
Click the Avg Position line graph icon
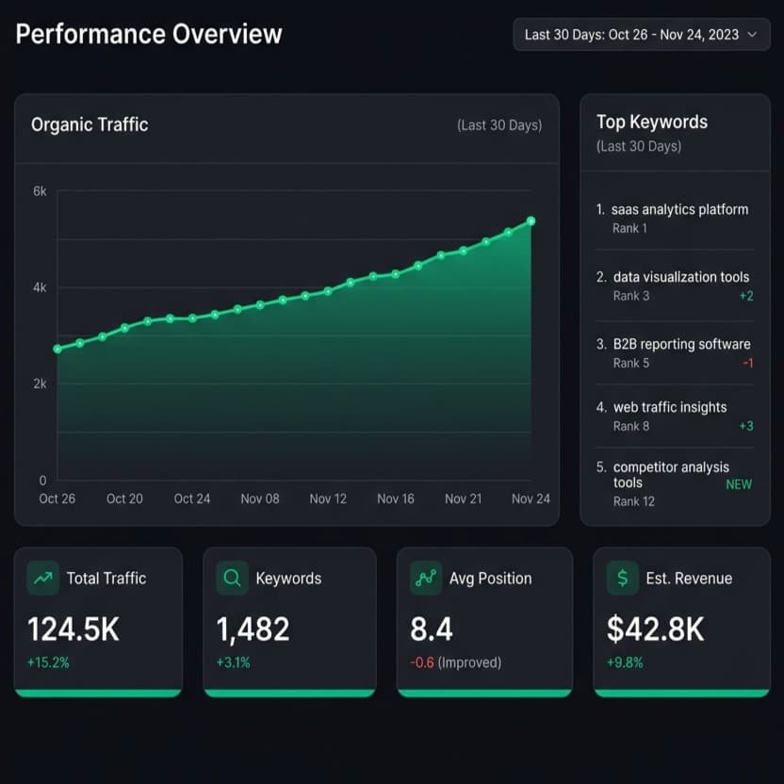[x=426, y=578]
